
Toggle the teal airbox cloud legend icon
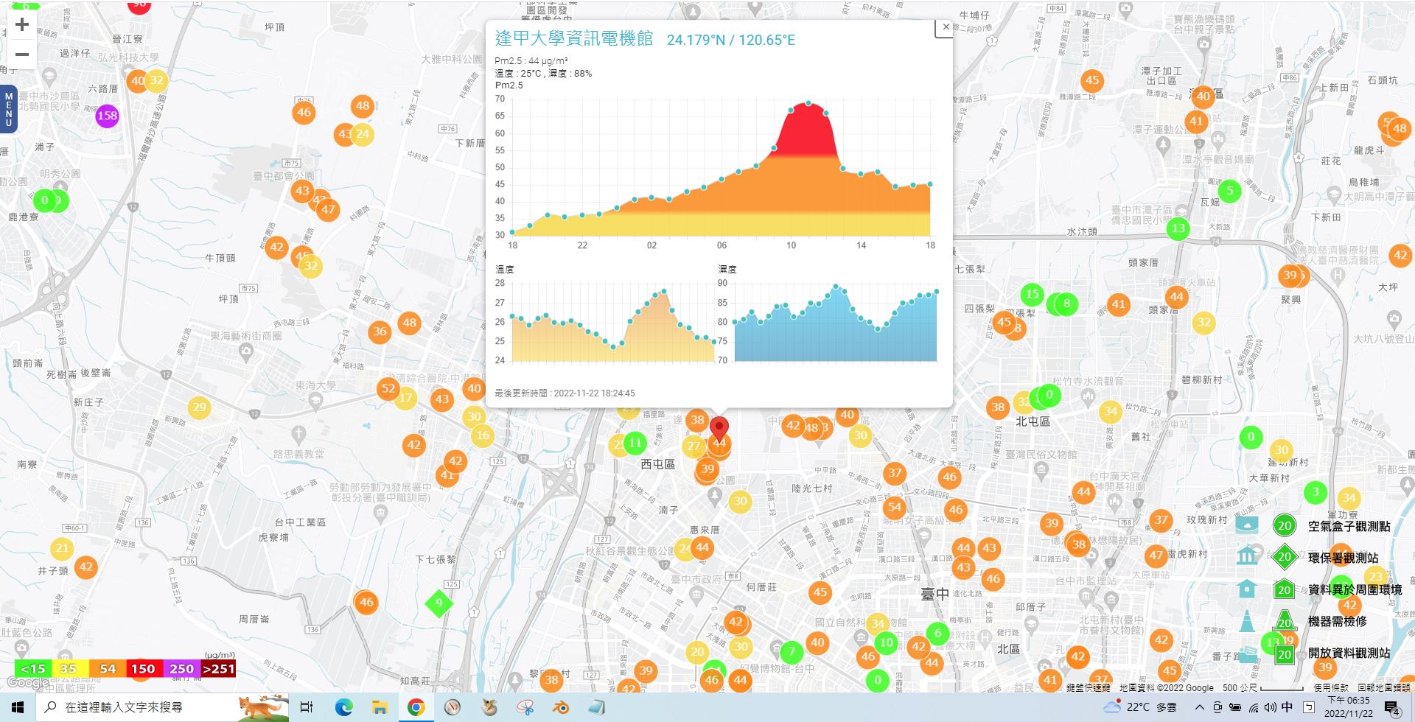1247,525
